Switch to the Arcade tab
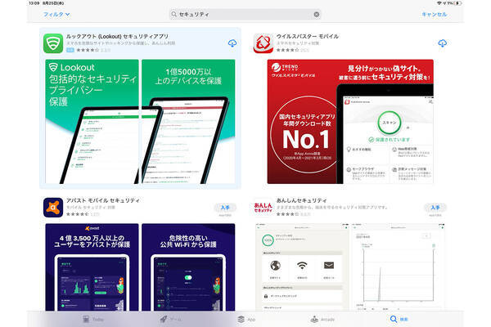 pos(322,319)
